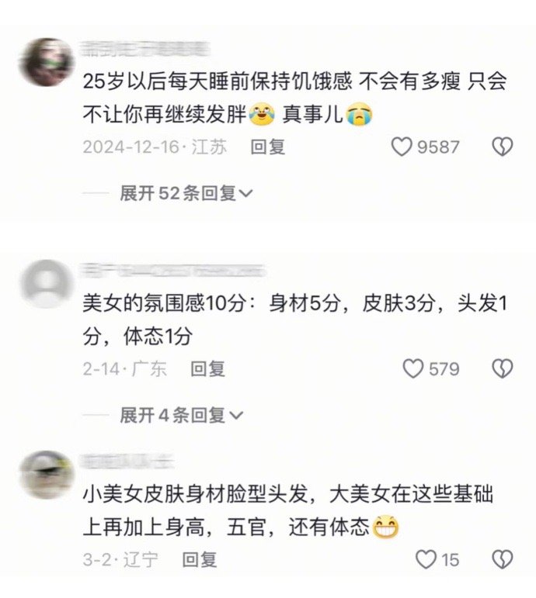
Task: Like the Liaoning comment with 15 likes
Action: 426,559
